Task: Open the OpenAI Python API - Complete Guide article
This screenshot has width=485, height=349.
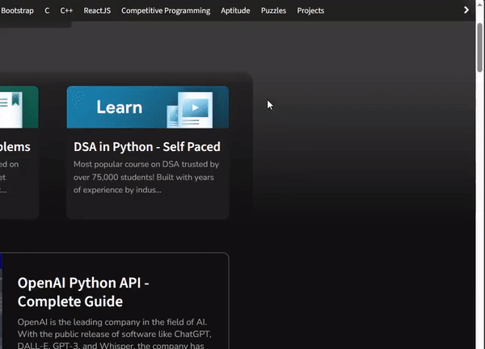Action: click(83, 292)
